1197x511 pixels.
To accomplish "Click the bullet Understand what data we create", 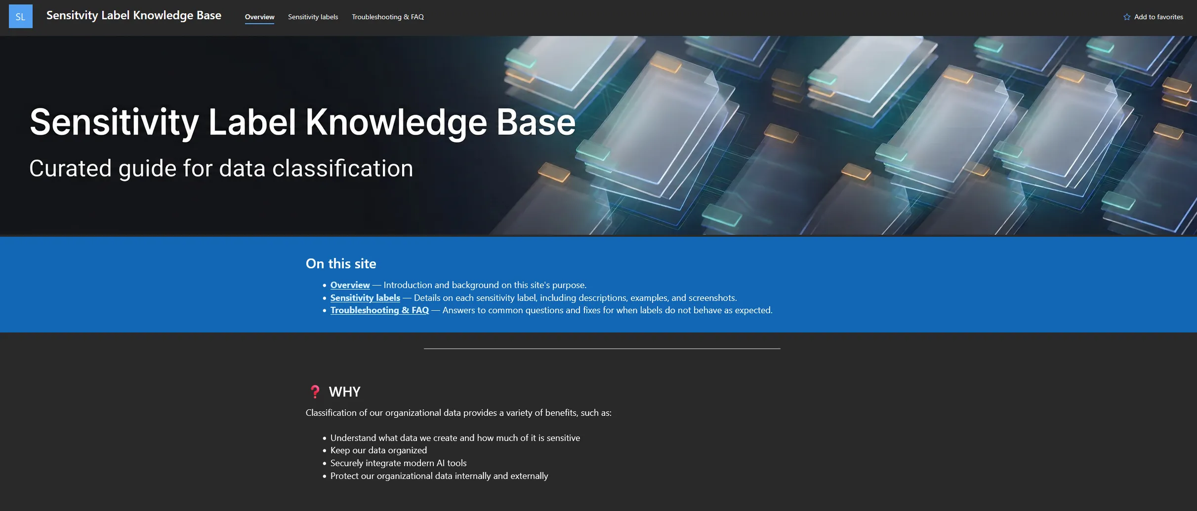I will 455,438.
